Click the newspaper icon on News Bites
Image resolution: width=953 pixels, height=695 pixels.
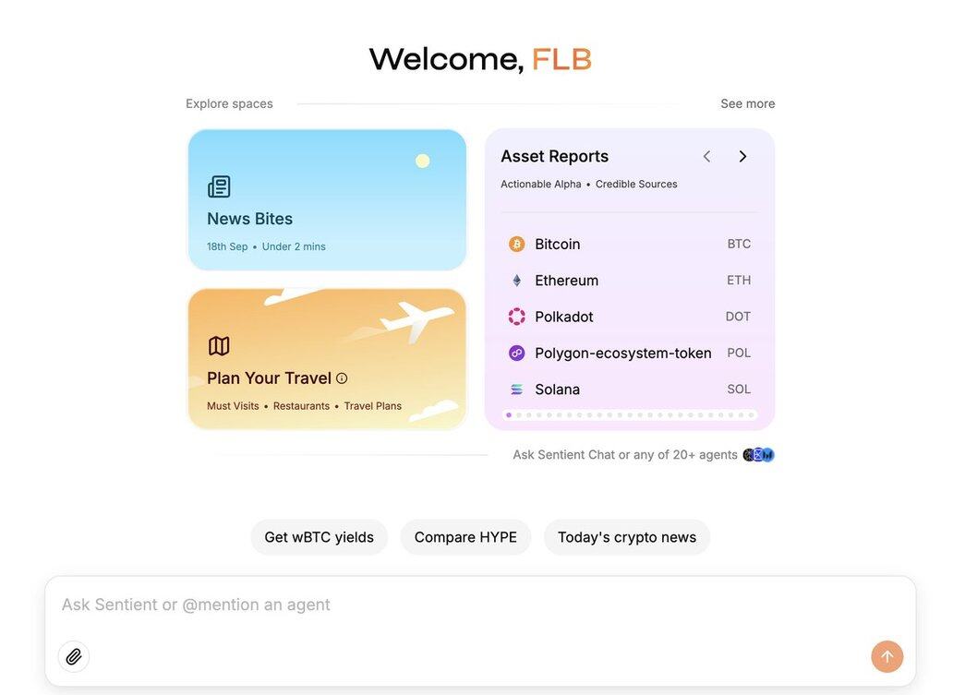click(x=219, y=186)
